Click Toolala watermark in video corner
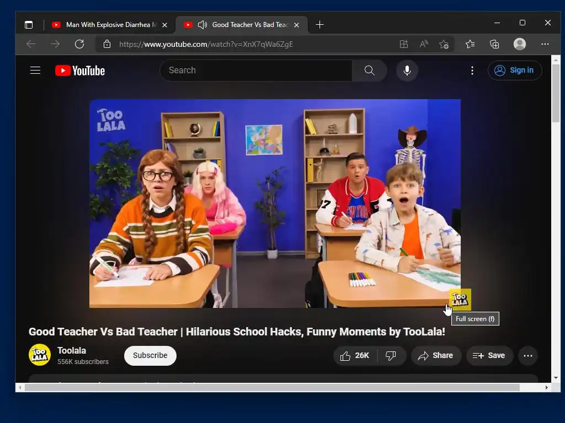The image size is (565, 423). (x=460, y=299)
